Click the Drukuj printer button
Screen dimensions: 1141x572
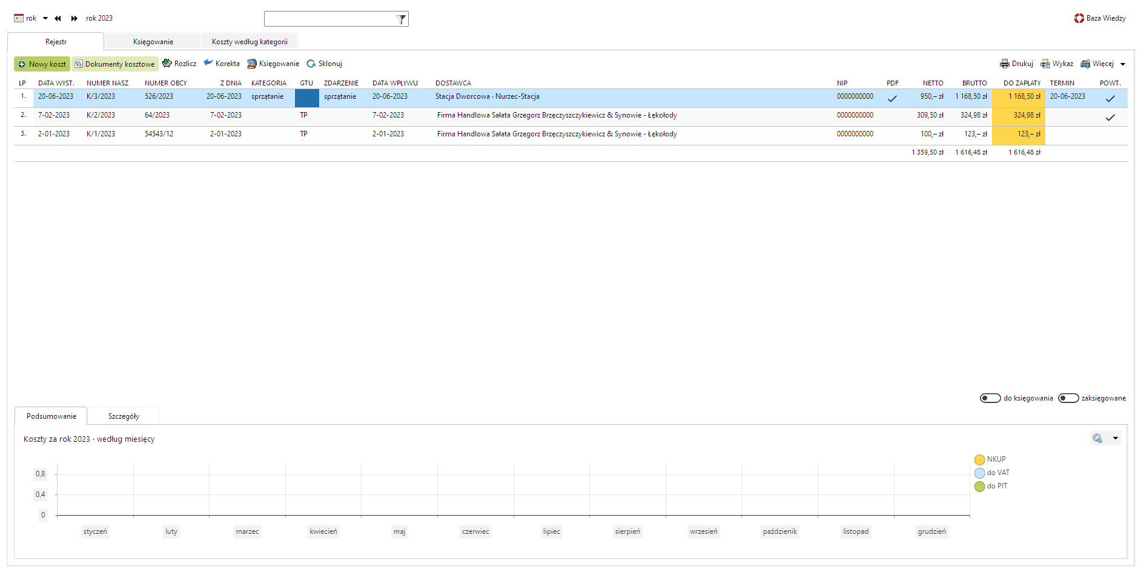[1016, 63]
